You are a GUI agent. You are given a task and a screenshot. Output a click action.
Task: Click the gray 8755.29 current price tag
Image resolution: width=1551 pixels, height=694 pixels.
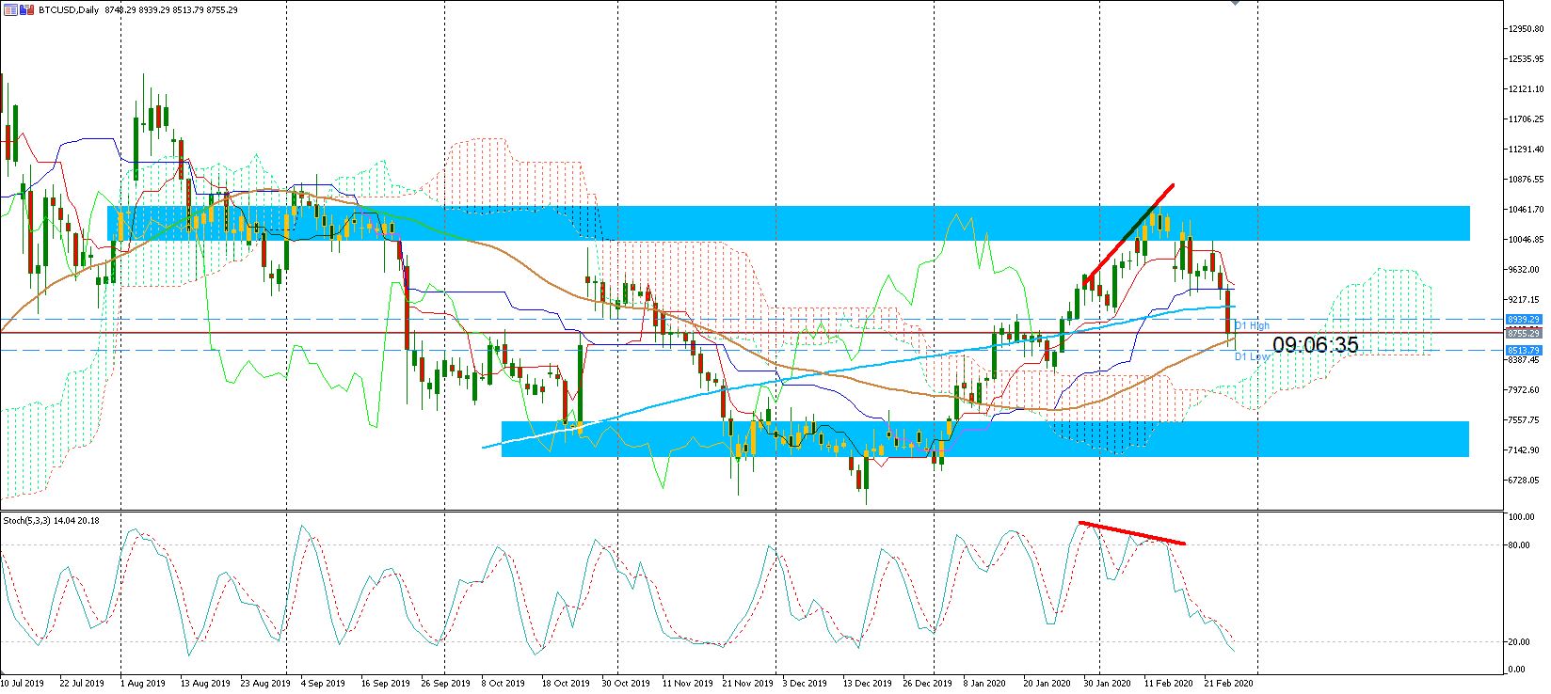coord(1523,333)
